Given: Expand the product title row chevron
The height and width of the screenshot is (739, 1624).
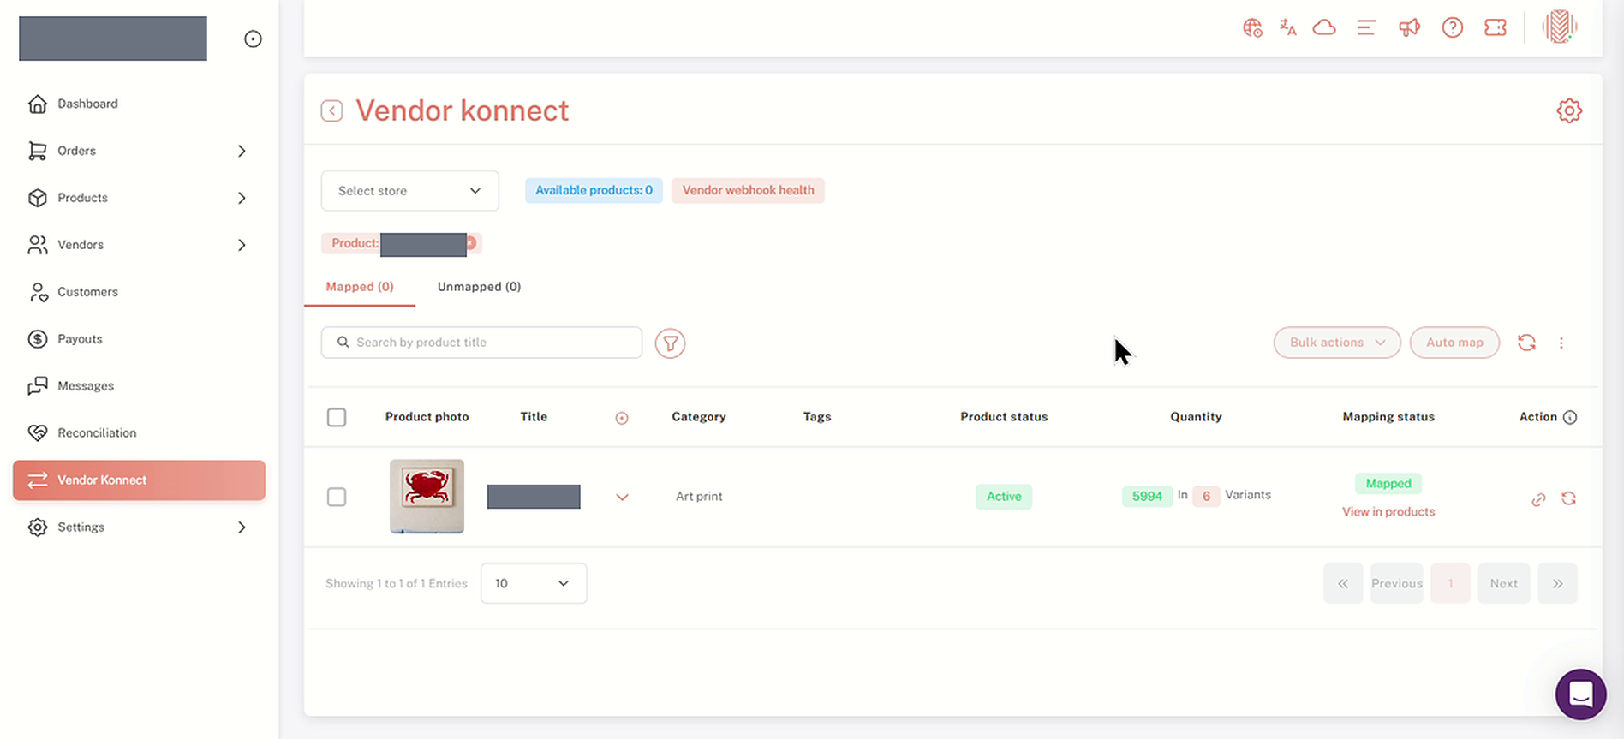Looking at the screenshot, I should (623, 497).
